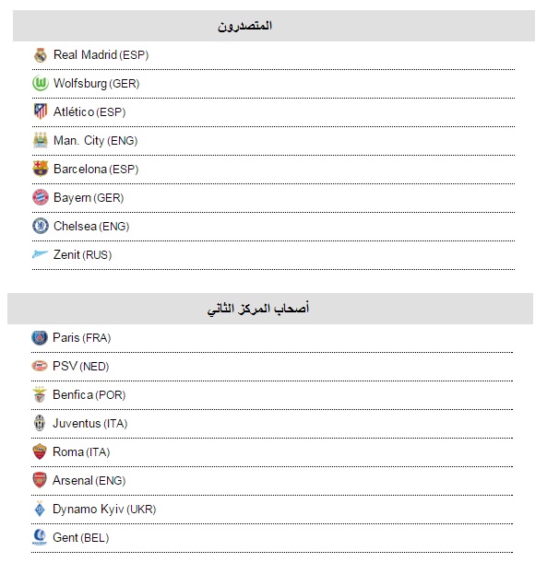
Task: Click the Paris club crest
Action: (x=40, y=337)
